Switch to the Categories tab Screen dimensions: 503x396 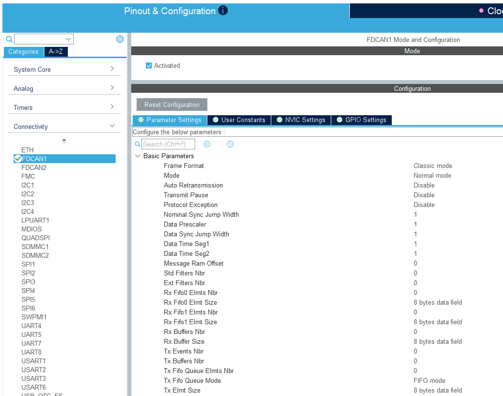coord(23,52)
